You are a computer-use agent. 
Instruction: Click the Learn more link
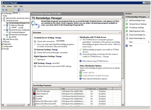(87, 47)
